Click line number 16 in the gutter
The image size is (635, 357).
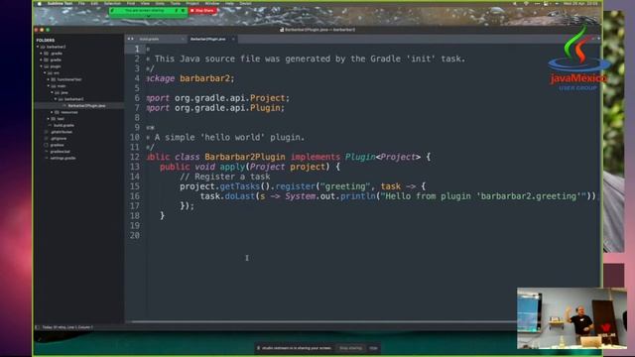[x=135, y=196]
